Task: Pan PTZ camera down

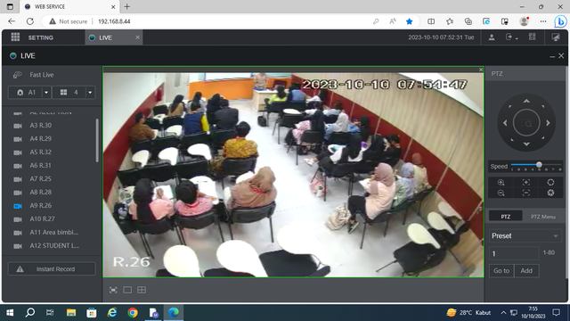Action: point(526,144)
